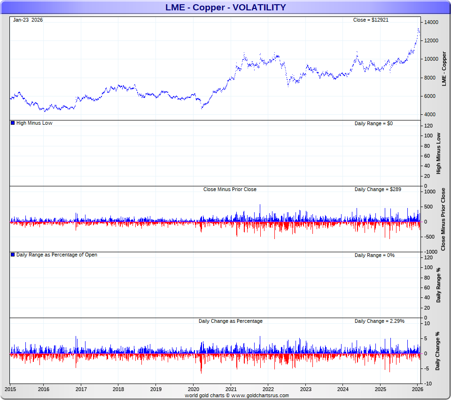Image resolution: width=451 pixels, height=400 pixels.
Task: Click the Close = $12921 label
Action: coord(371,20)
